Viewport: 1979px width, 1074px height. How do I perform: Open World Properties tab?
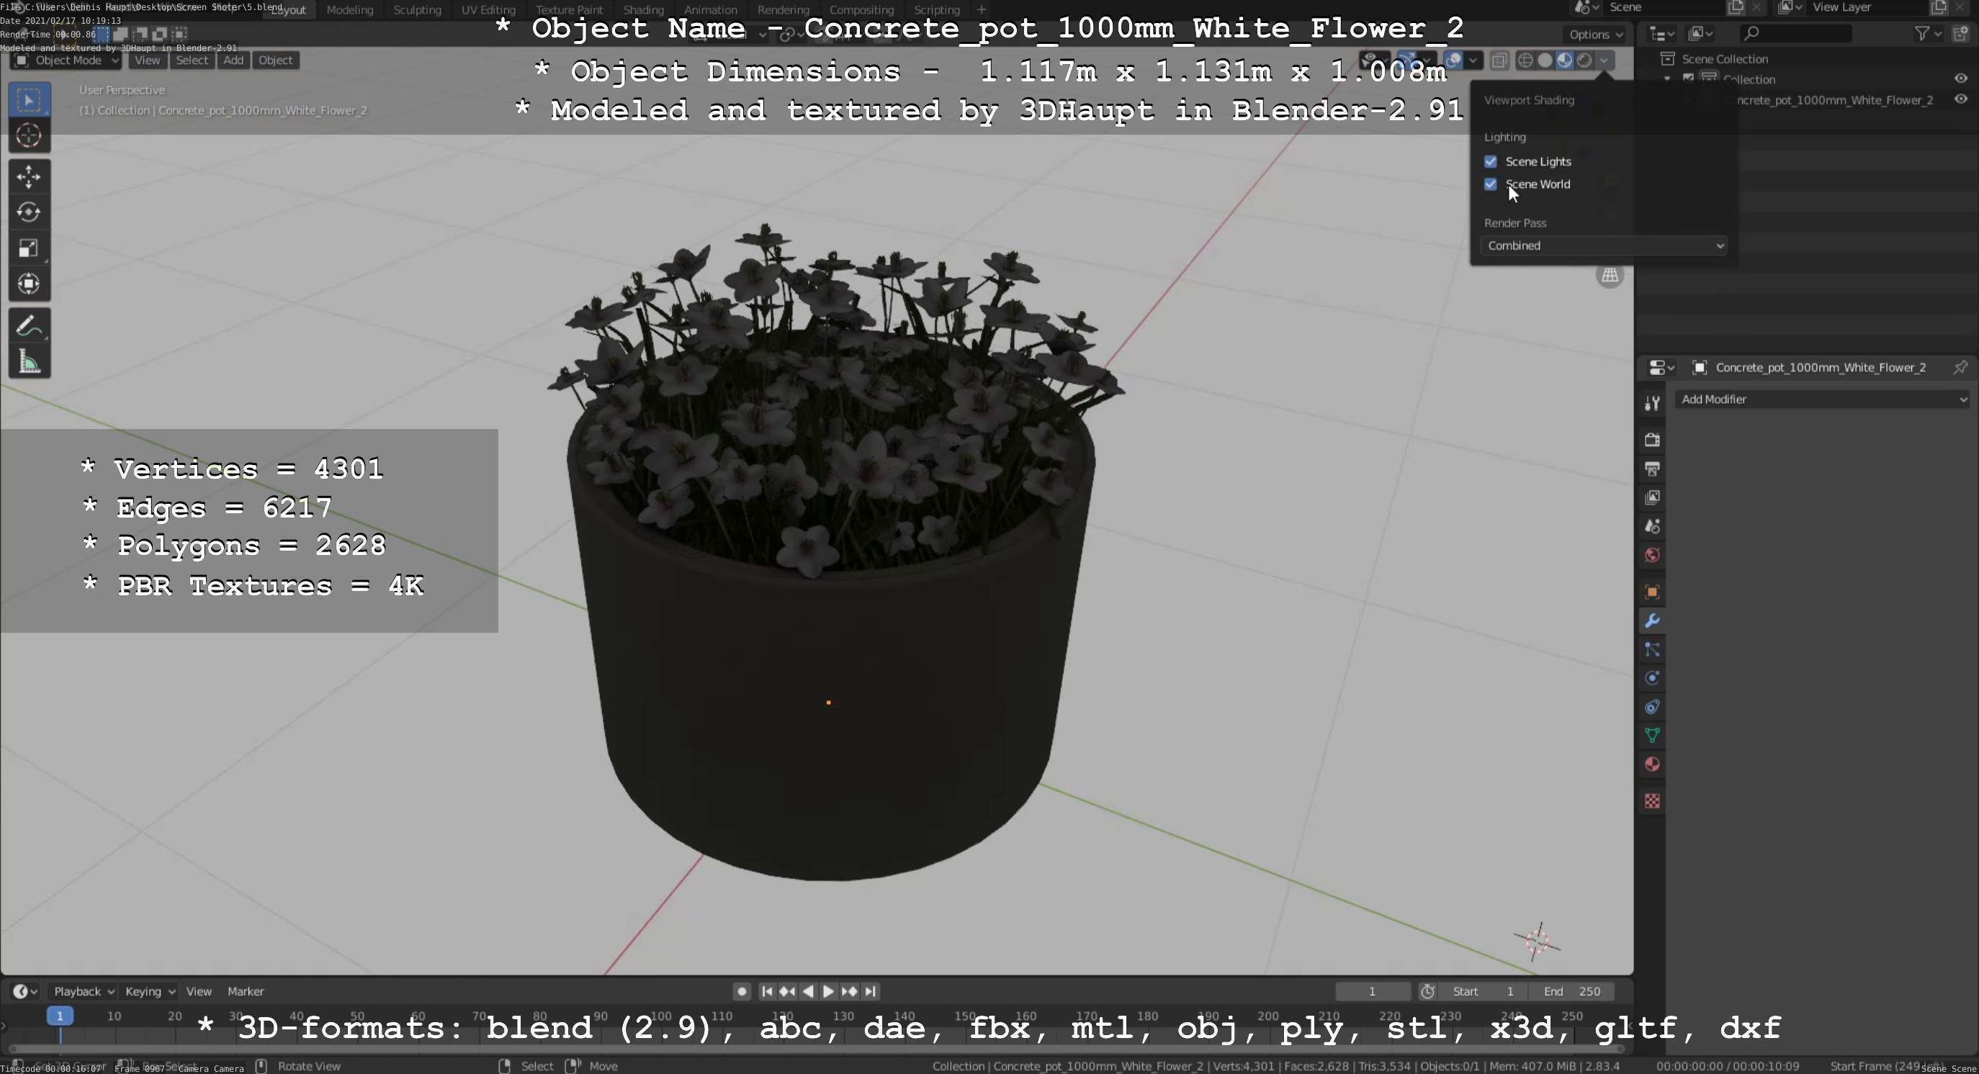[1652, 555]
